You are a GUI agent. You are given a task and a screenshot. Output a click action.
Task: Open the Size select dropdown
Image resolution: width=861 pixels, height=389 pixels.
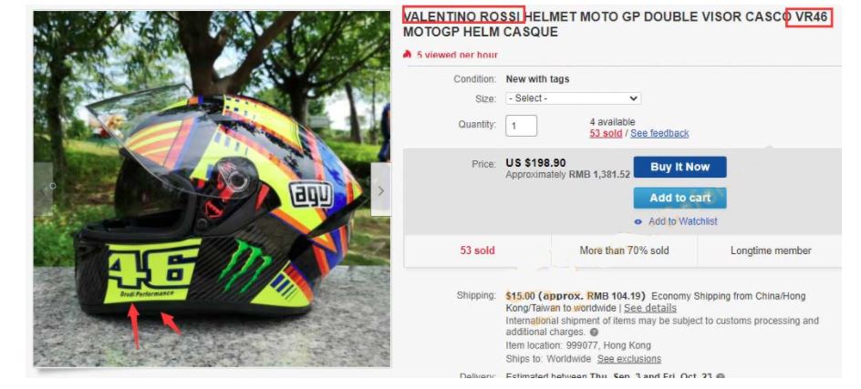point(574,98)
